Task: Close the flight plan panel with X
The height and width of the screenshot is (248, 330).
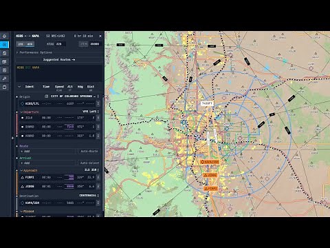Action: [100, 36]
